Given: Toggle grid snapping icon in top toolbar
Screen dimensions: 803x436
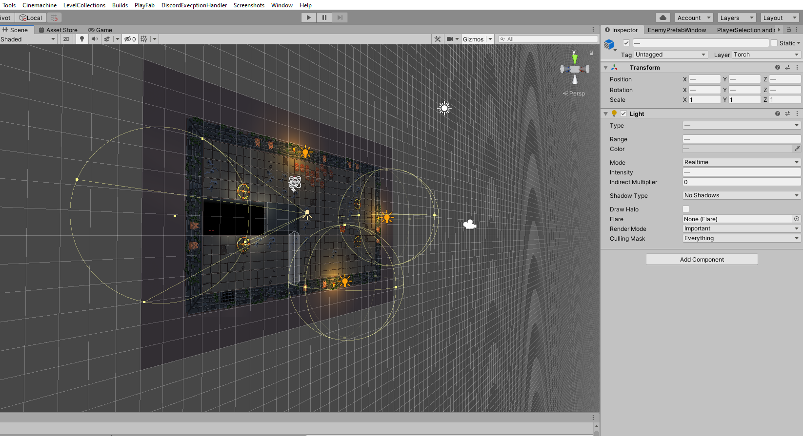Looking at the screenshot, I should (54, 18).
